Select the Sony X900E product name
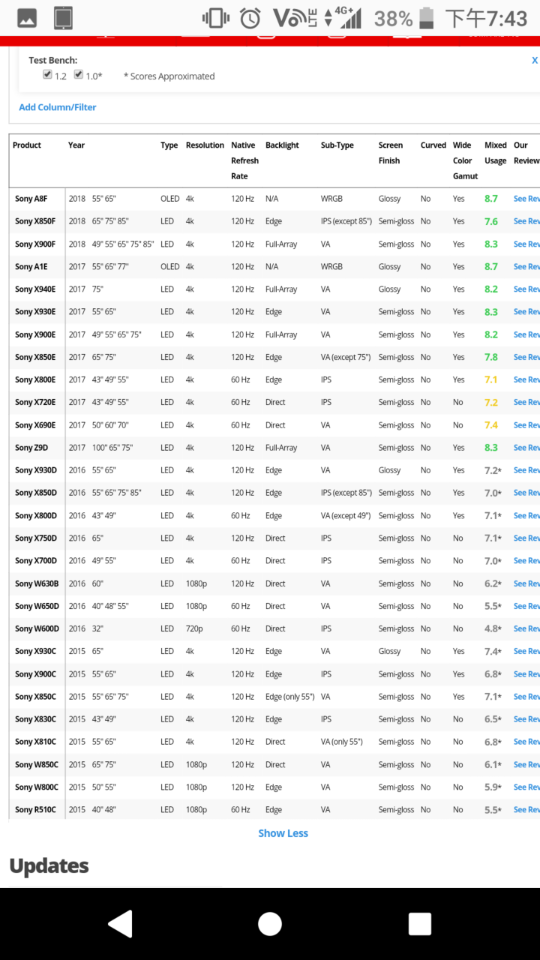 coord(35,334)
